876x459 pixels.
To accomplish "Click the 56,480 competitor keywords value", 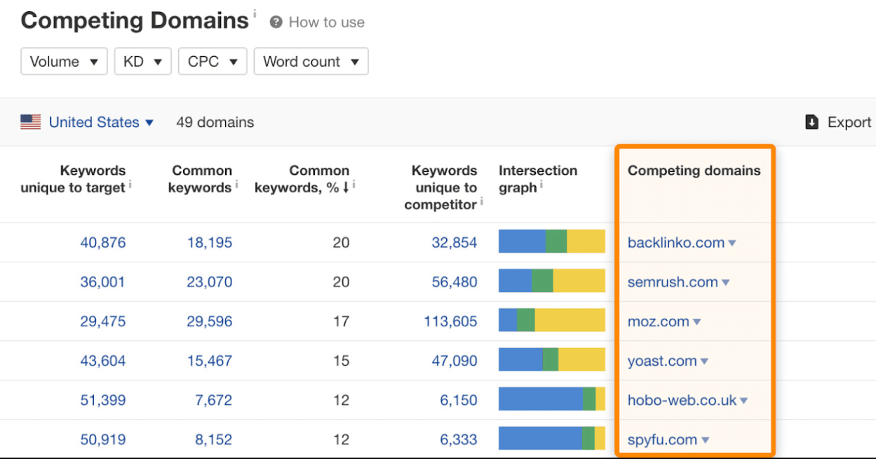I will pos(454,282).
